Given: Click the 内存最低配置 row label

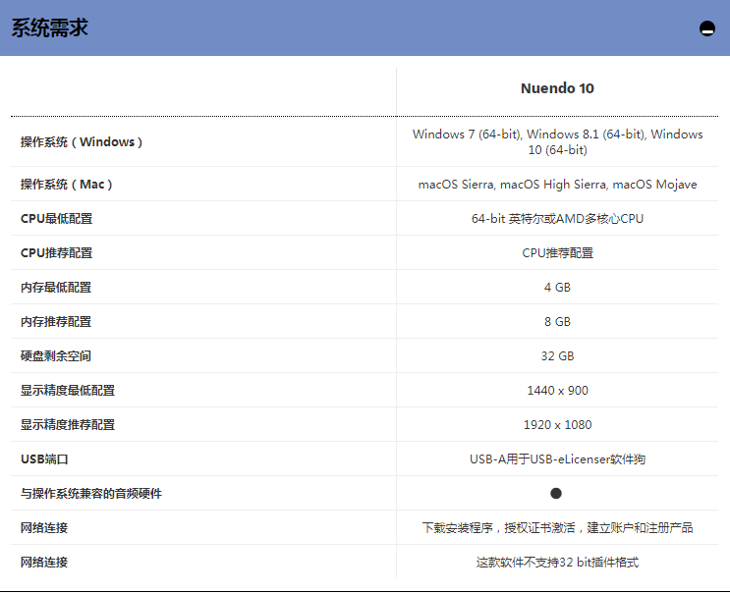Looking at the screenshot, I should click(x=56, y=288).
